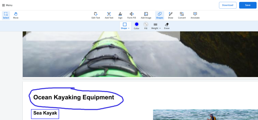Viewport: 258px width, 120px height.
Task: Click the ocean paddler photo
Action: 206,115
